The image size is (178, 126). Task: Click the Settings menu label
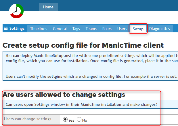pyautogui.click(x=17, y=28)
